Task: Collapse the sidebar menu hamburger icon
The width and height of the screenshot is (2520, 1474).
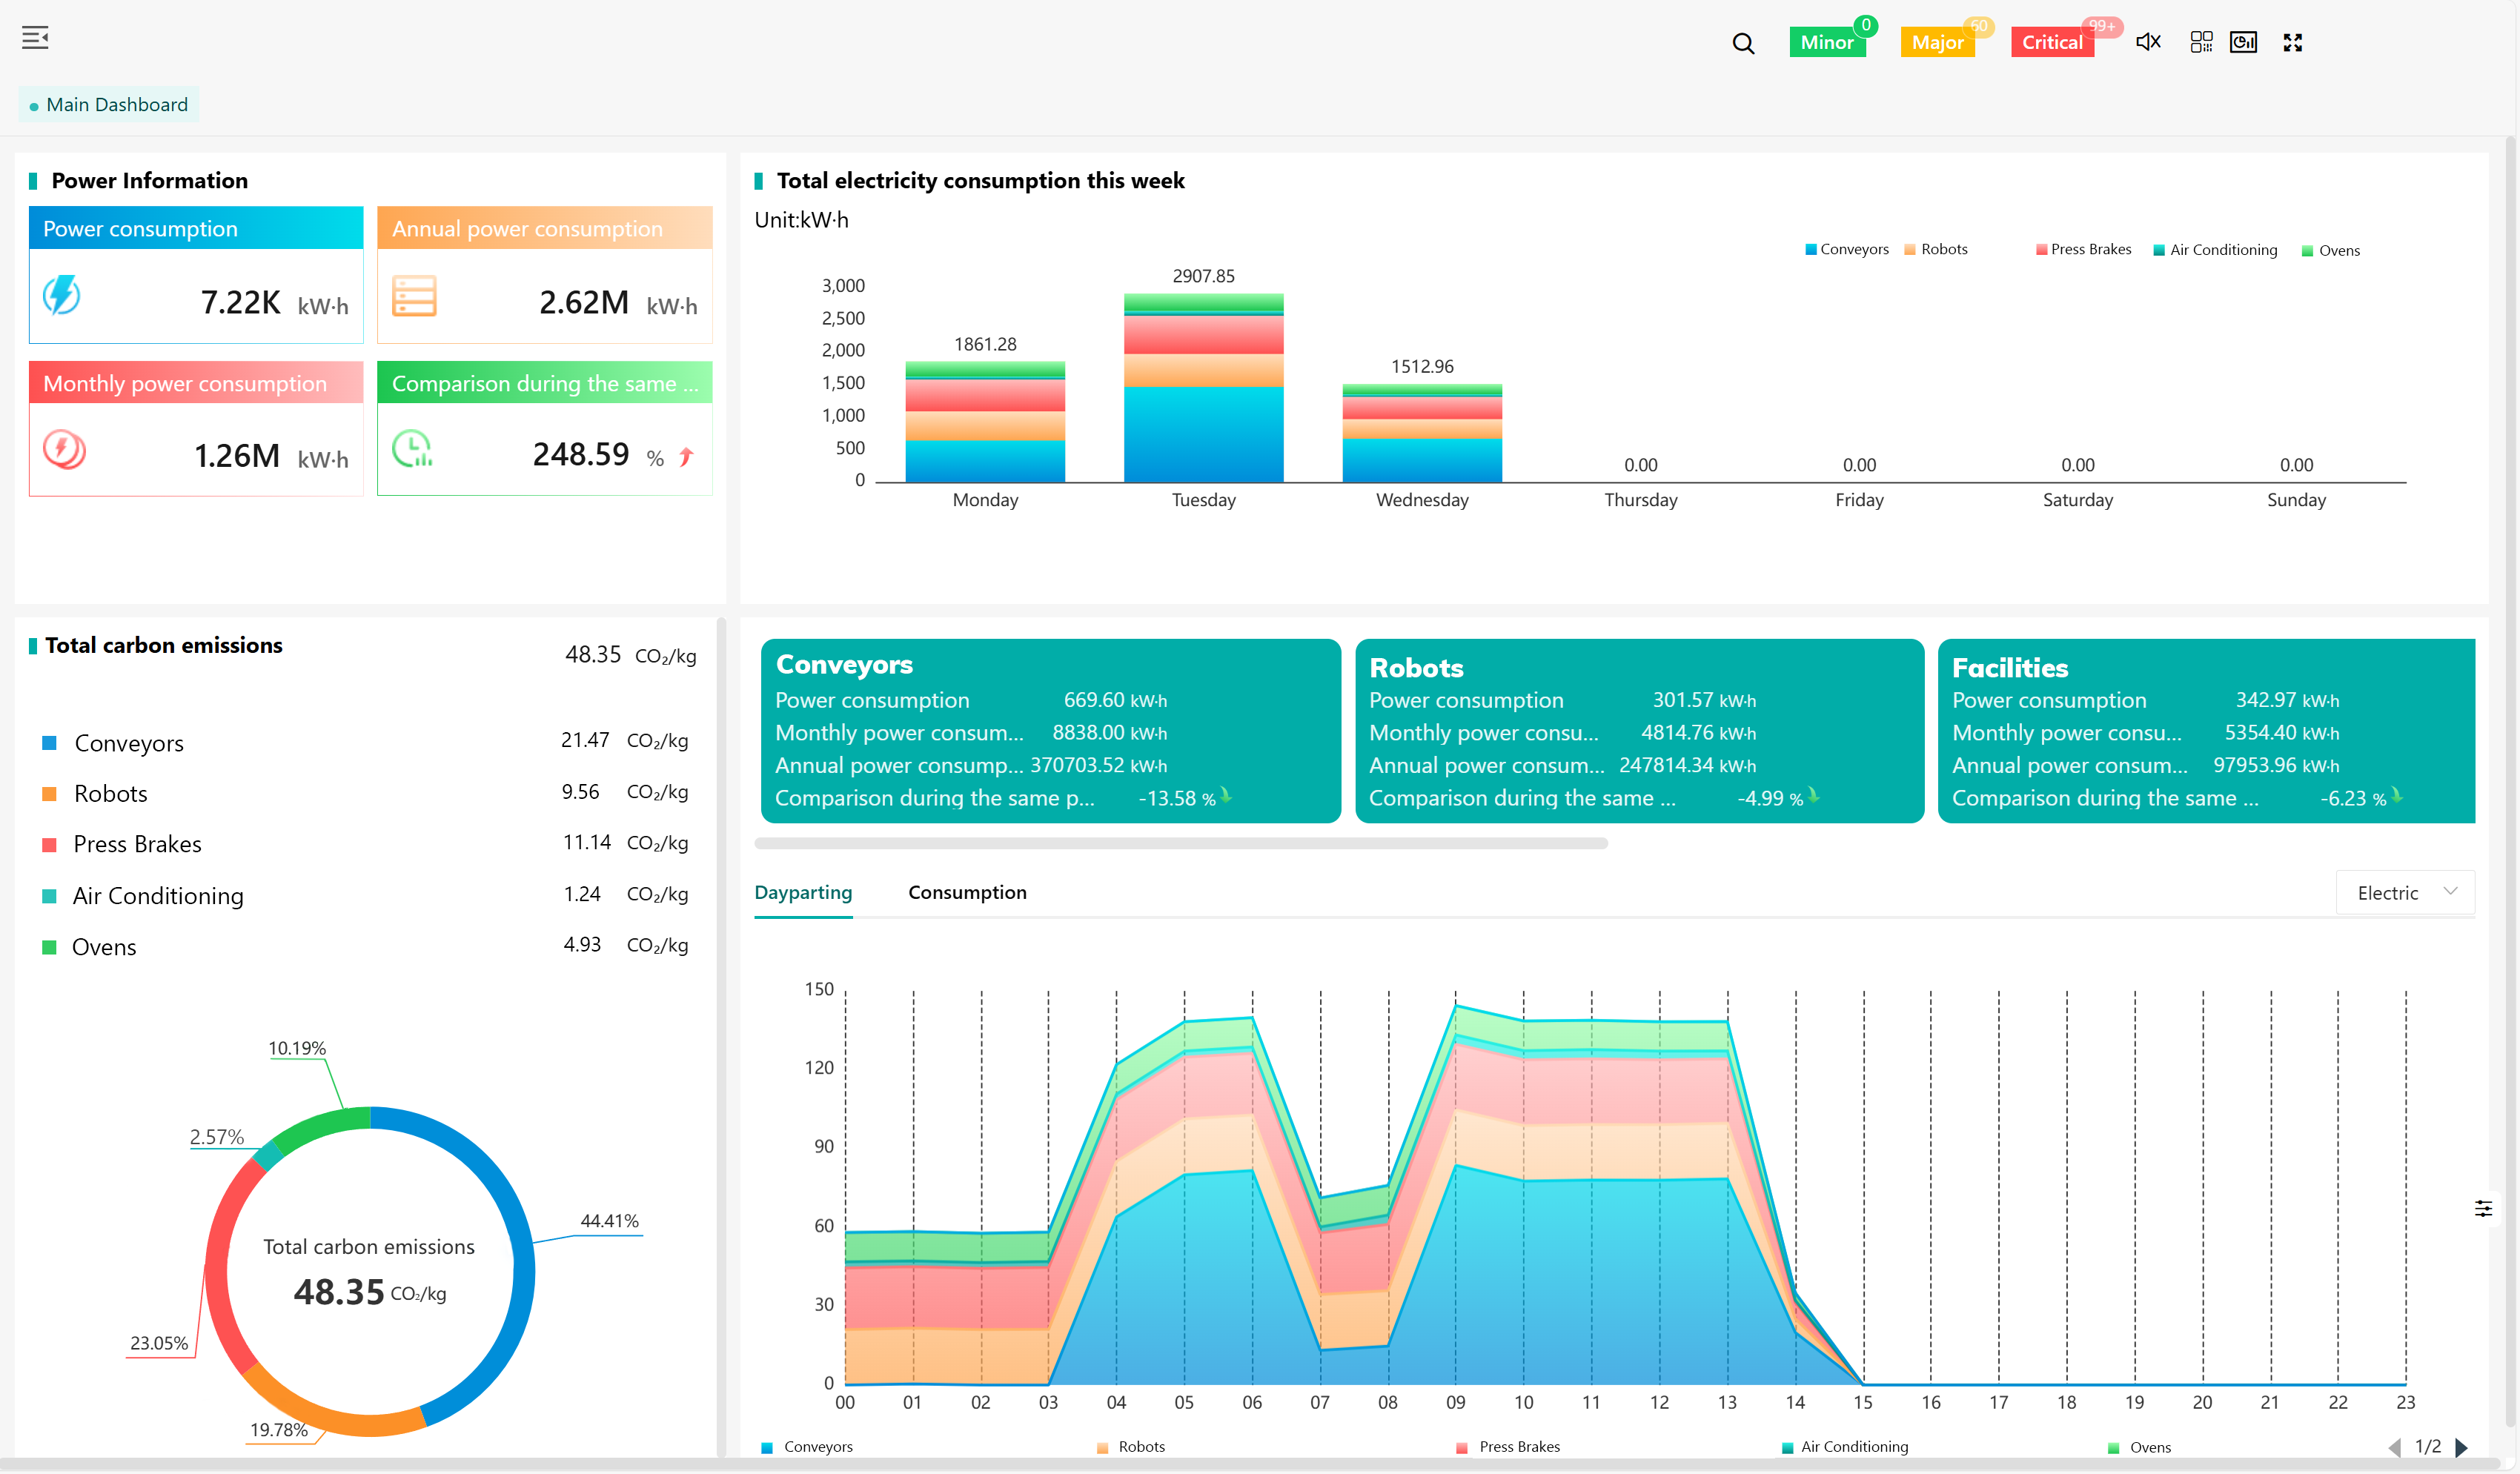Action: pyautogui.click(x=35, y=38)
